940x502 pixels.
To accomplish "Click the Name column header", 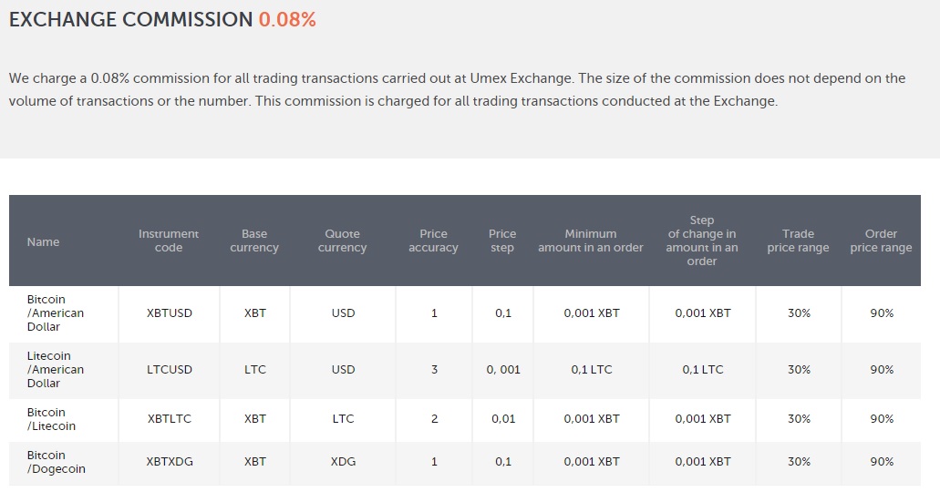I will click(43, 241).
